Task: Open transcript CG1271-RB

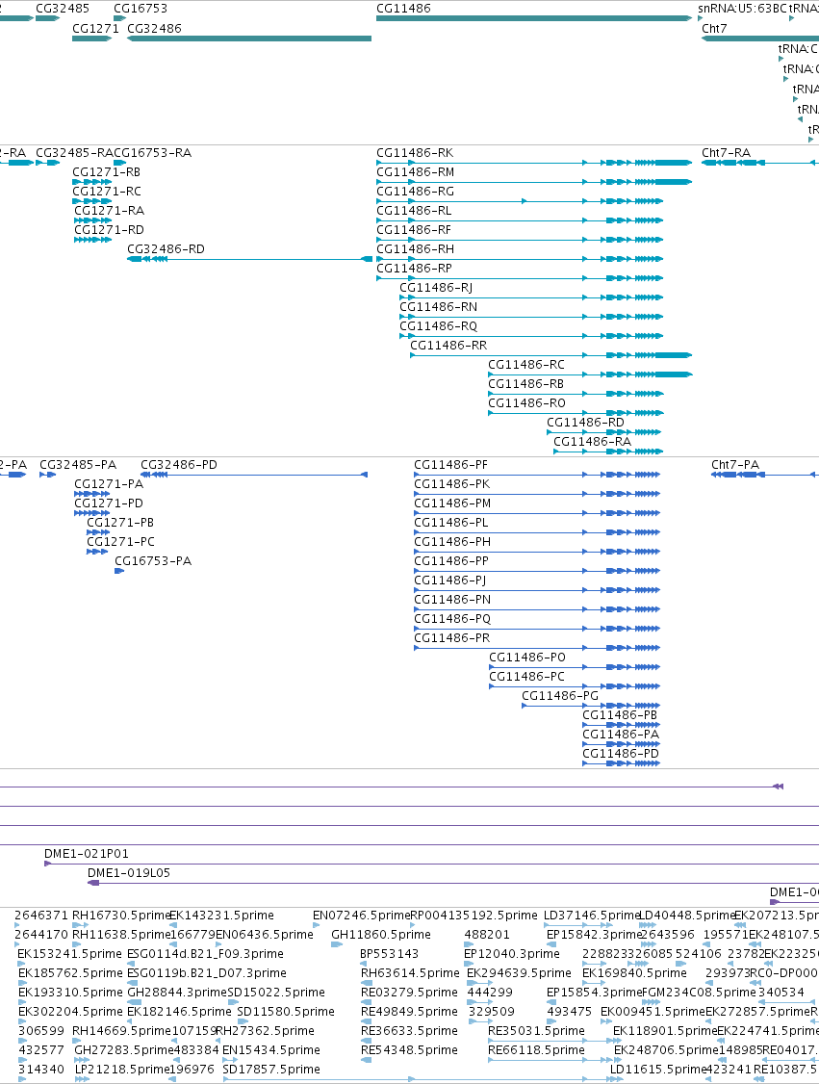Action: coord(107,172)
